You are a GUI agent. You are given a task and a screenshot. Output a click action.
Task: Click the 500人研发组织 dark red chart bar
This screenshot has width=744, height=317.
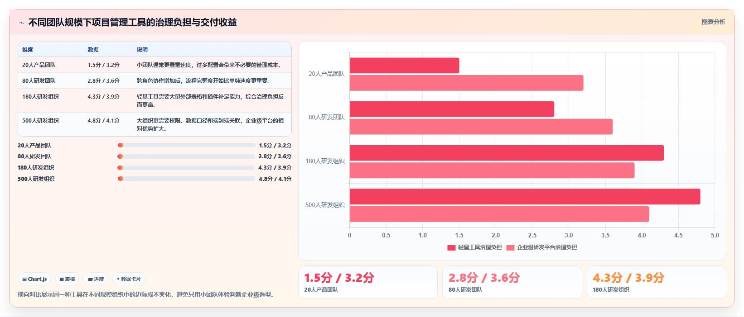pos(525,197)
